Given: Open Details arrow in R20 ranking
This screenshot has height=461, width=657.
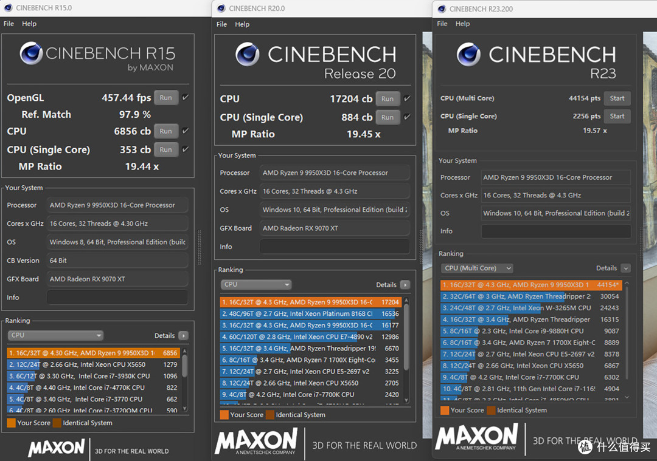Looking at the screenshot, I should tap(405, 285).
